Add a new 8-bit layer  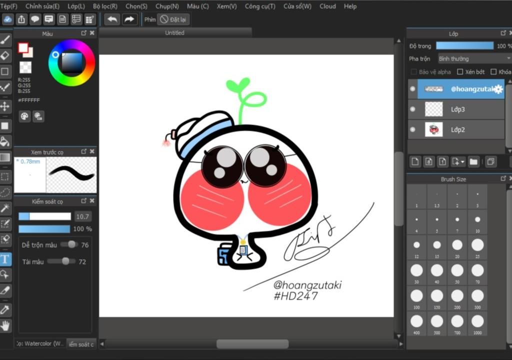coord(428,162)
